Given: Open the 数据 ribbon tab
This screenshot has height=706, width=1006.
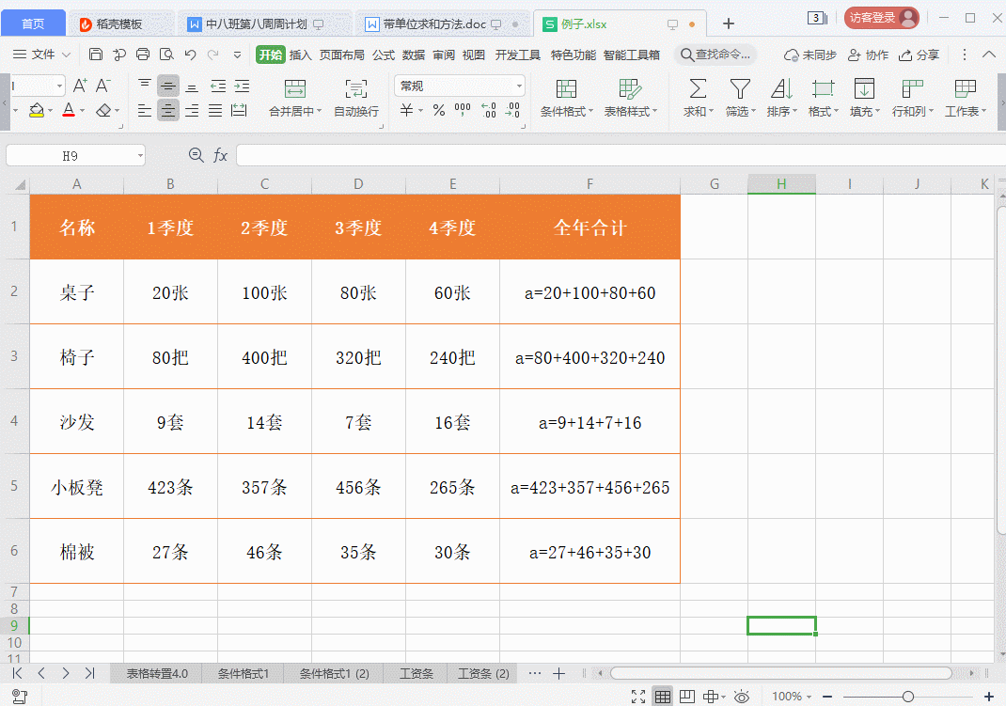Looking at the screenshot, I should [x=414, y=55].
